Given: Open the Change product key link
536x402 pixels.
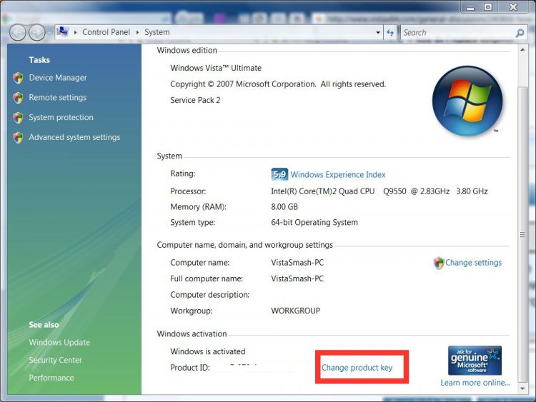Looking at the screenshot, I should (357, 368).
